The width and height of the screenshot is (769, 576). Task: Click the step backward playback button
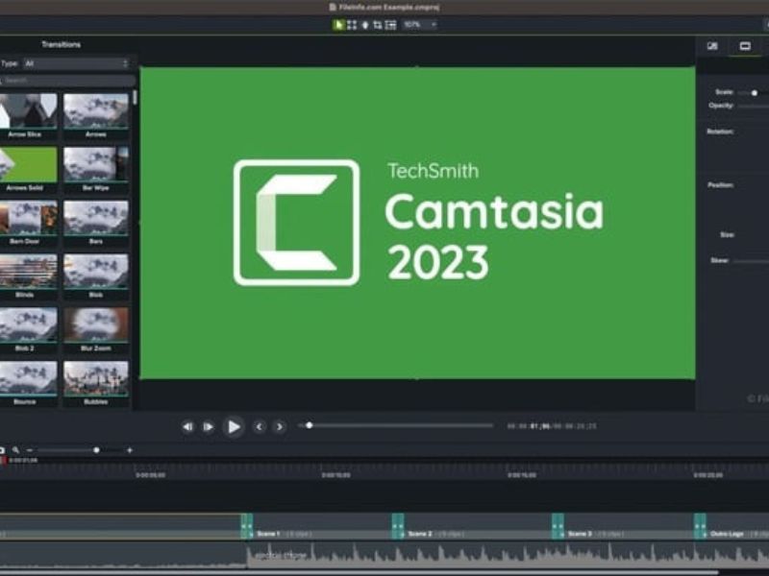tap(187, 426)
